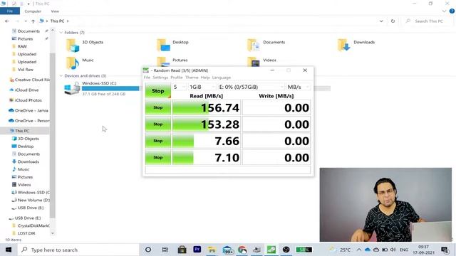Open CrystalDiskMark Theme menu

pyautogui.click(x=192, y=78)
